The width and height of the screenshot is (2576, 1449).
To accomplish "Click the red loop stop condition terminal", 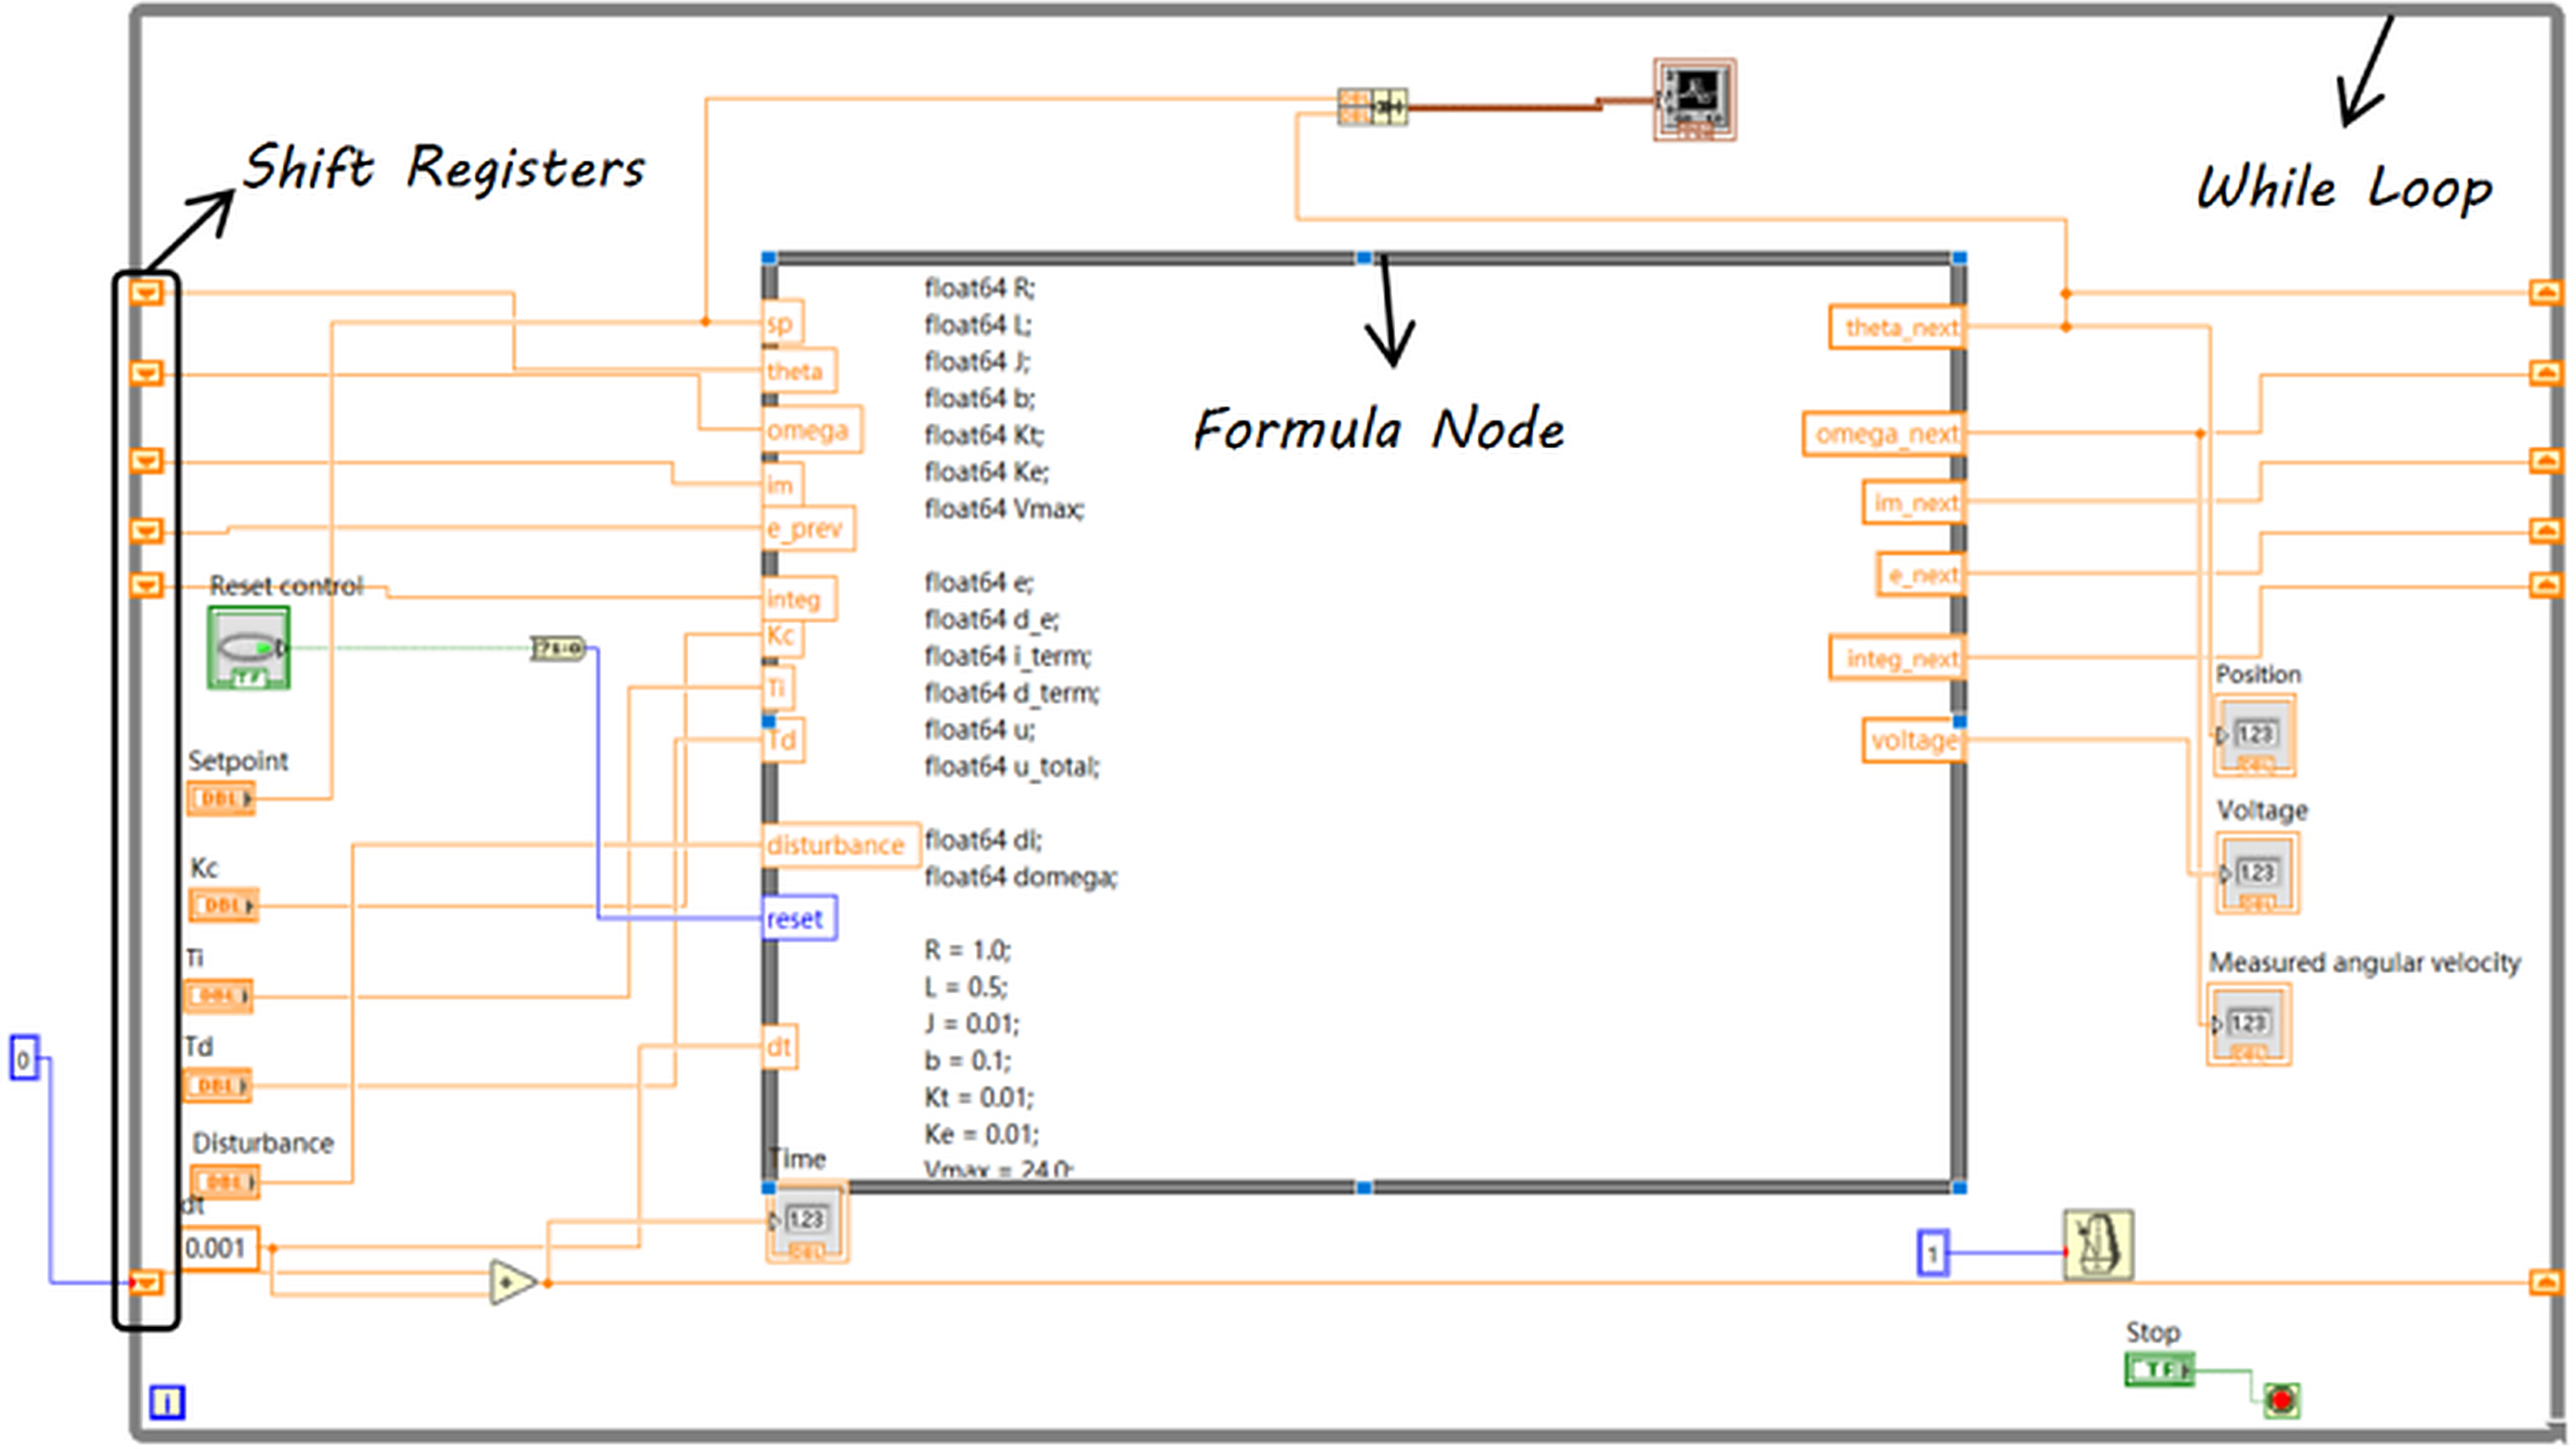I will (2281, 1401).
